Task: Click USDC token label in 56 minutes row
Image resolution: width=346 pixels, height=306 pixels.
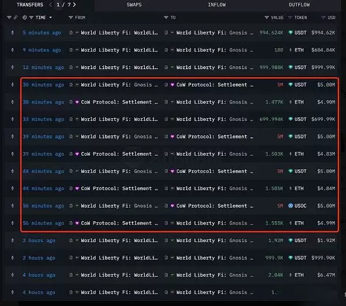Action: coord(300,206)
